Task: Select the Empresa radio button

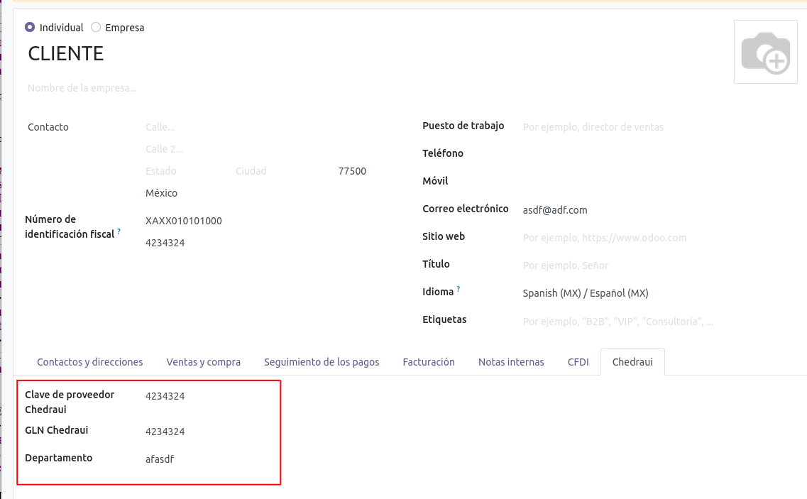Action: [96, 28]
